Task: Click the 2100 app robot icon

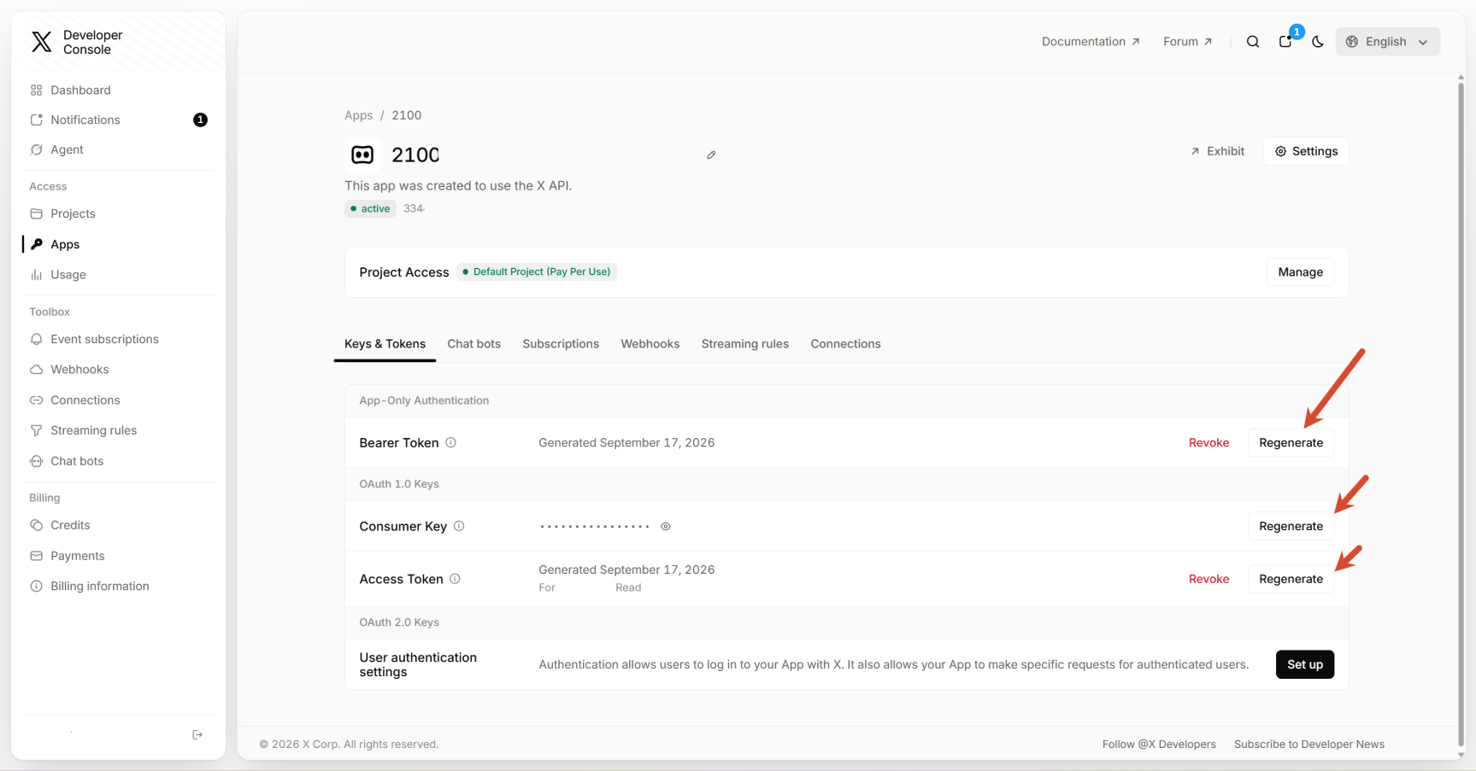Action: (362, 155)
